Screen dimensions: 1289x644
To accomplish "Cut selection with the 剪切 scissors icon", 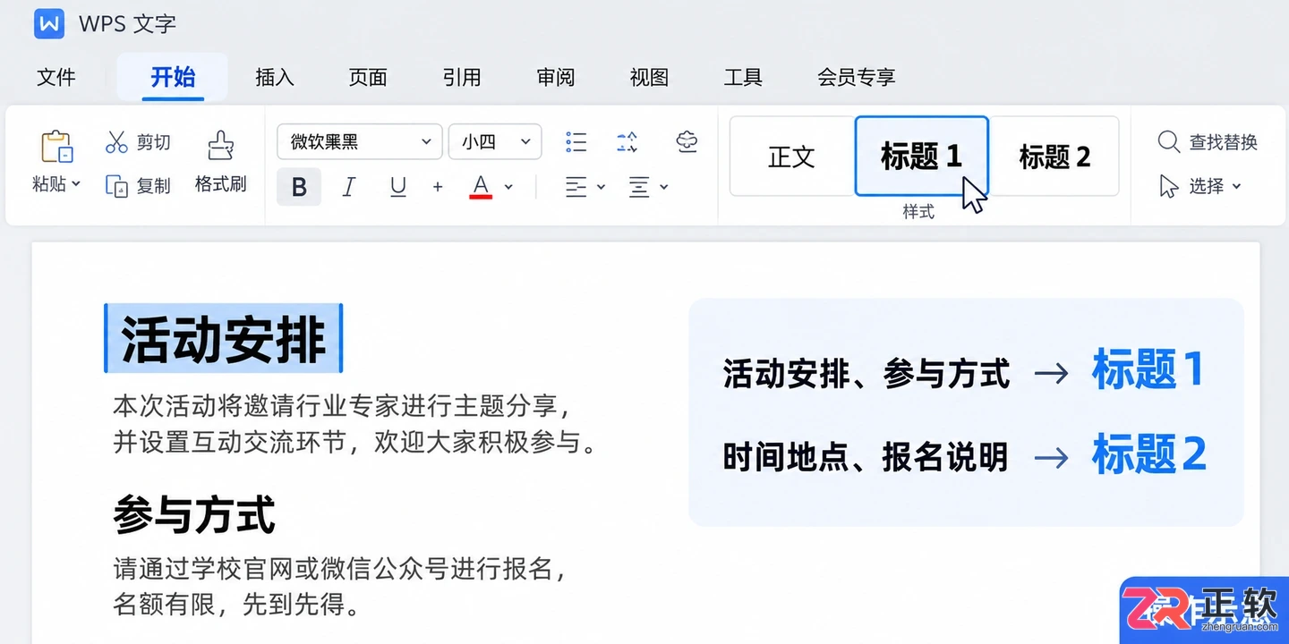I will [x=117, y=141].
